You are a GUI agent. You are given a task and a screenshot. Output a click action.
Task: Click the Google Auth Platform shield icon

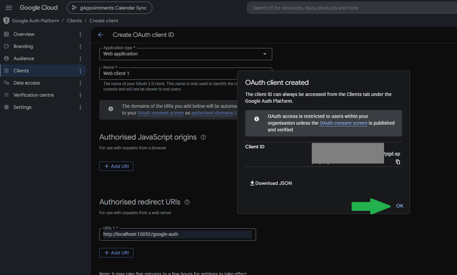click(6, 21)
